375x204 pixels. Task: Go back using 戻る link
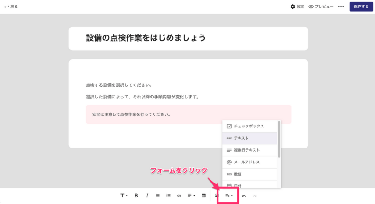pos(11,7)
